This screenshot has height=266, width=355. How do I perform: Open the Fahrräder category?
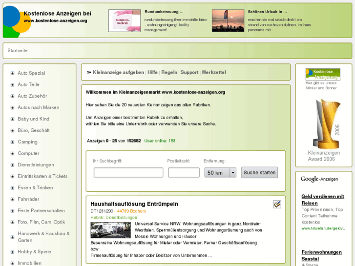point(28,199)
